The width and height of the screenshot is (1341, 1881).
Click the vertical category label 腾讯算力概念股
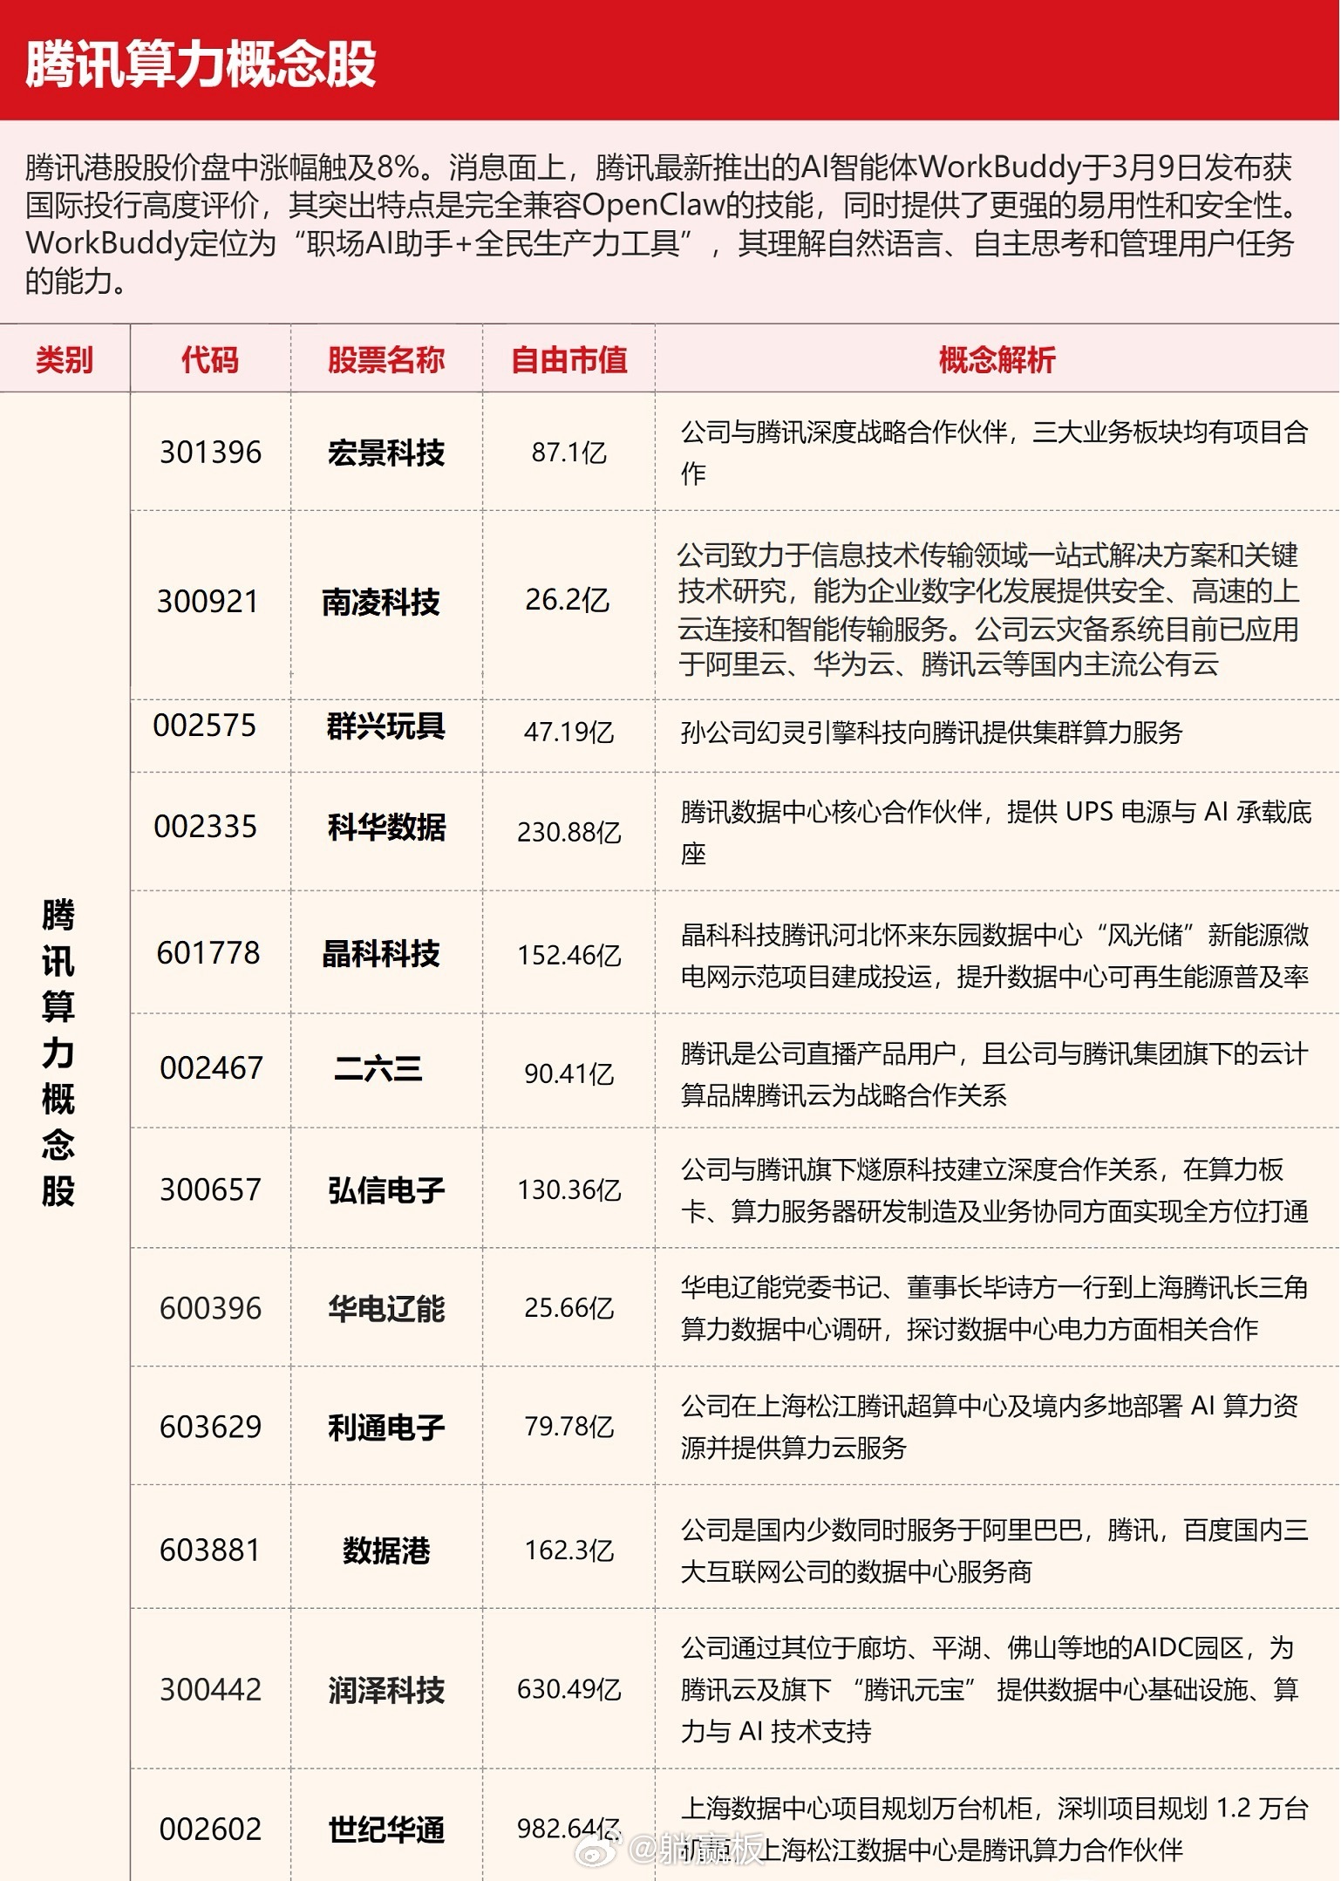[58, 1052]
